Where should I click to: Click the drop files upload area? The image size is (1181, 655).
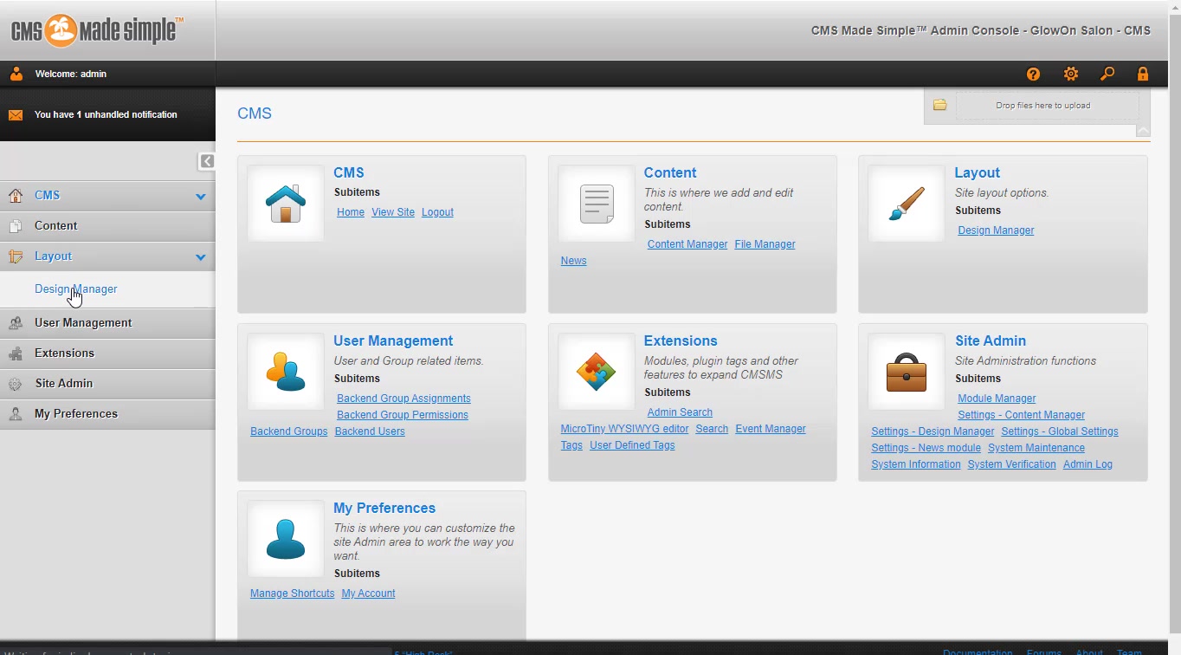[x=1042, y=106]
